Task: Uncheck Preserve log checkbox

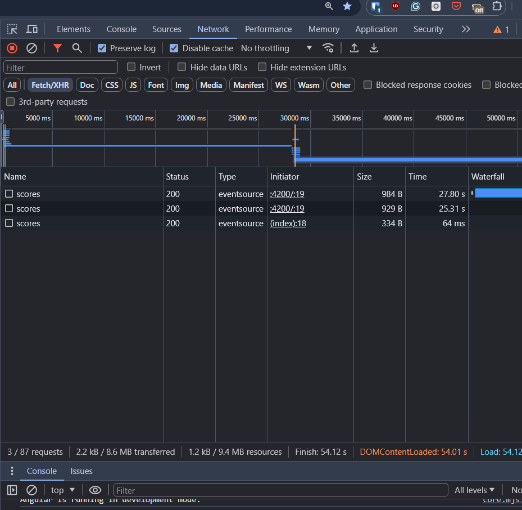Action: click(102, 48)
